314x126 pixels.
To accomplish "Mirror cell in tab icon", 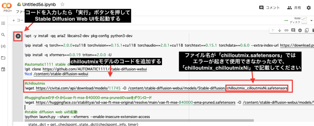I will [307, 30].
